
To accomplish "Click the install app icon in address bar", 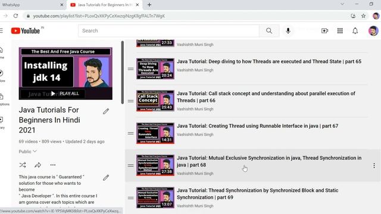I will click(353, 16).
